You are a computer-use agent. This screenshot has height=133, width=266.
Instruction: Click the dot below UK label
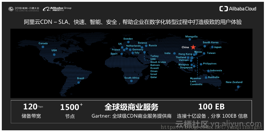coord(122,48)
